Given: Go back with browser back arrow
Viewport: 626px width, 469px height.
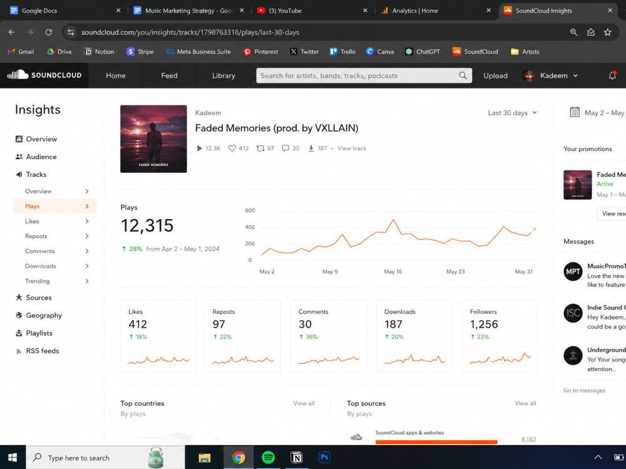Looking at the screenshot, I should (11, 33).
